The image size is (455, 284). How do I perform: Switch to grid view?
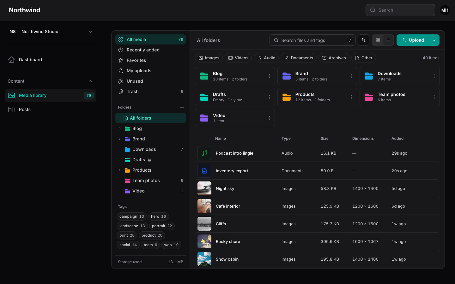click(378, 40)
